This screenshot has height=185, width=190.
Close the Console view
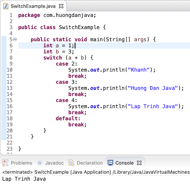pos(139,163)
